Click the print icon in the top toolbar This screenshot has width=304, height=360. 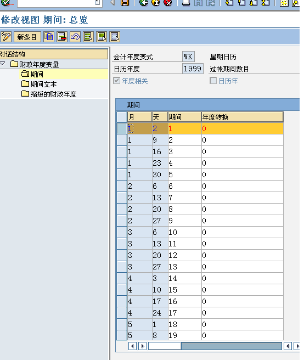coord(186,3)
